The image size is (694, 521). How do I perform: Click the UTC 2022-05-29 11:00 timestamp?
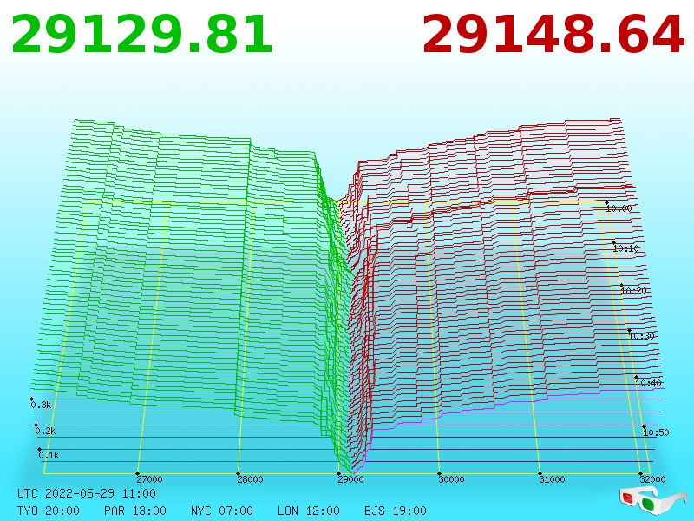(x=87, y=493)
